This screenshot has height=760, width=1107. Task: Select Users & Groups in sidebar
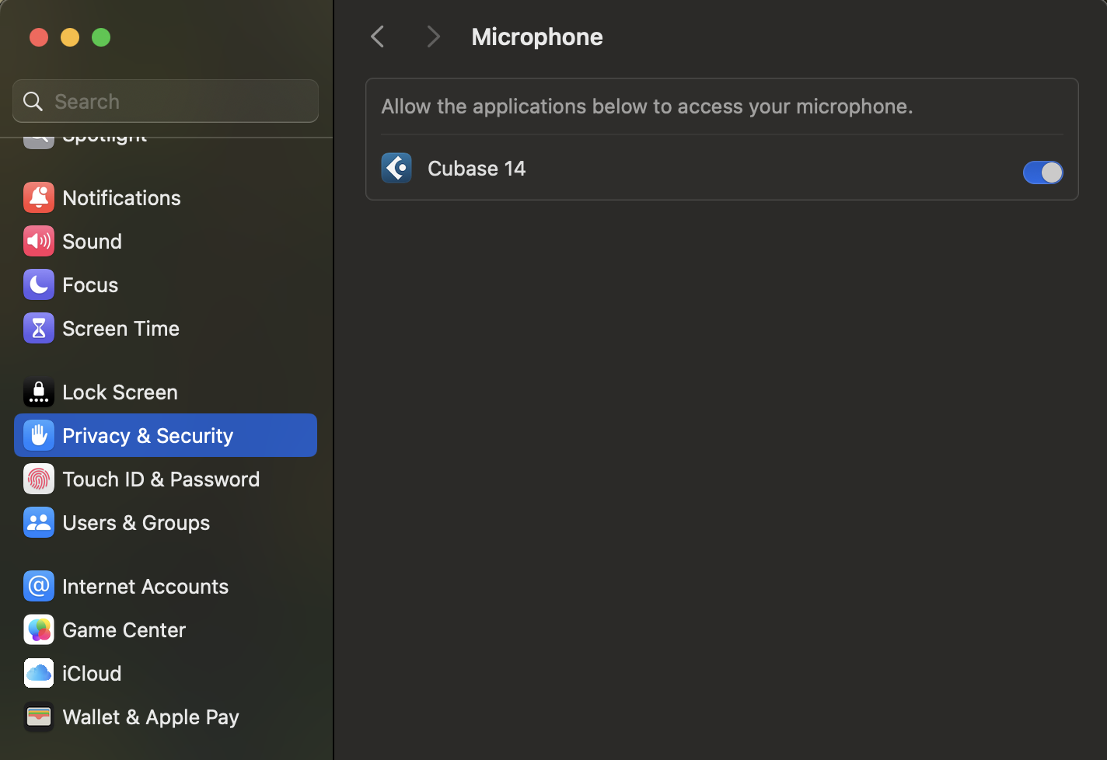click(136, 522)
